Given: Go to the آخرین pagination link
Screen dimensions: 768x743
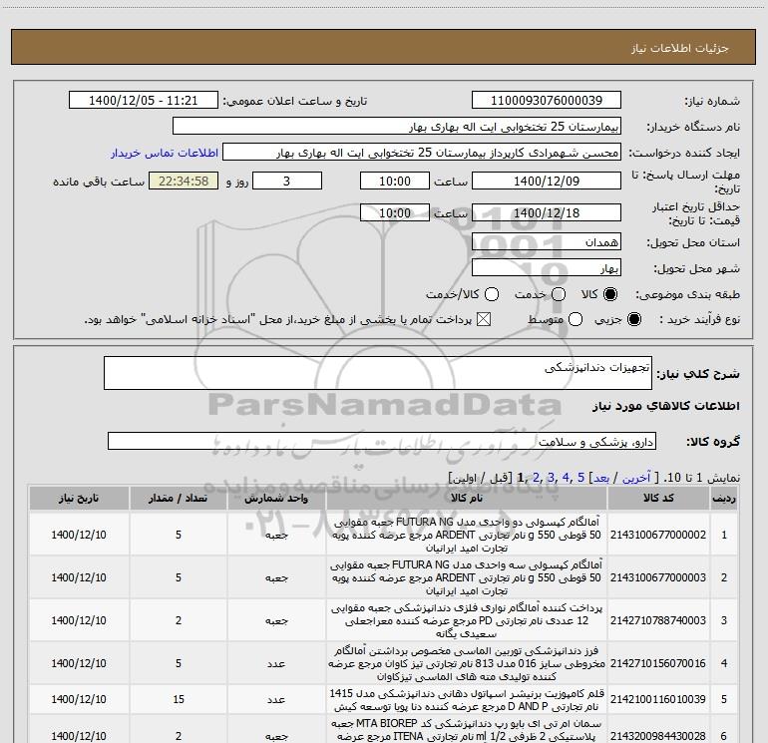Looking at the screenshot, I should click(636, 478).
